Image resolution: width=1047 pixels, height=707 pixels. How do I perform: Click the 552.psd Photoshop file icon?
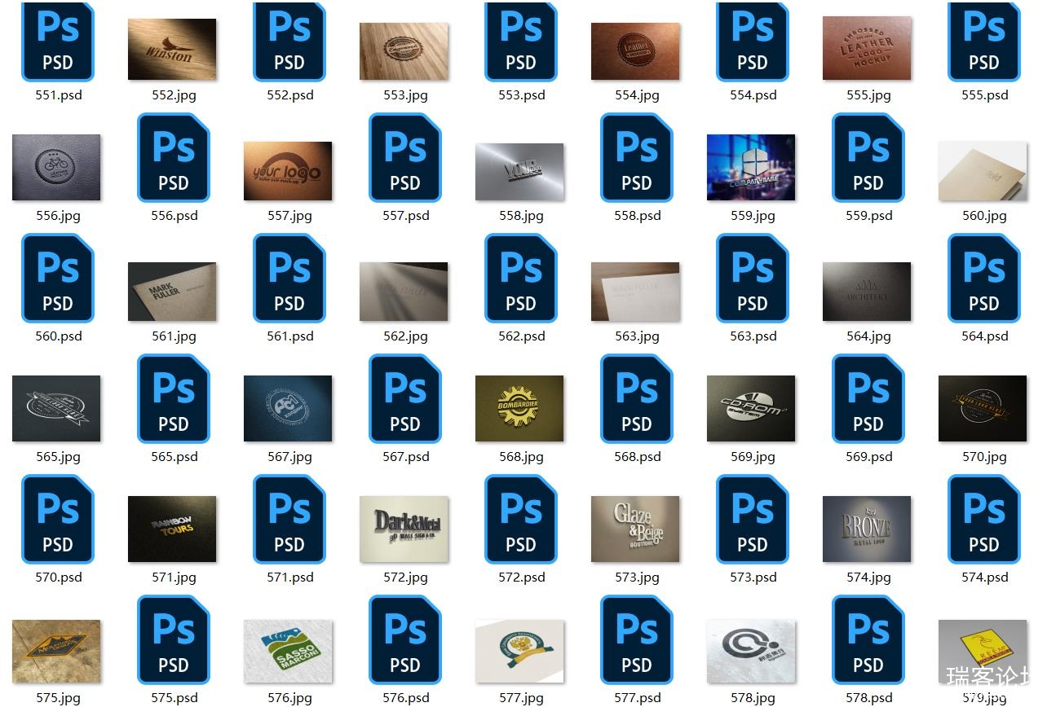pos(289,41)
